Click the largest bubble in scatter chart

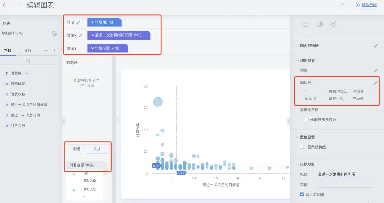pos(158,102)
